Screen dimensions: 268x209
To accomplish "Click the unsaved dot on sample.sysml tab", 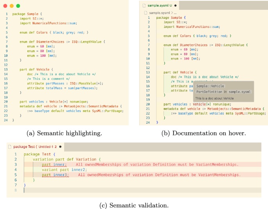I will (x=175, y=6).
